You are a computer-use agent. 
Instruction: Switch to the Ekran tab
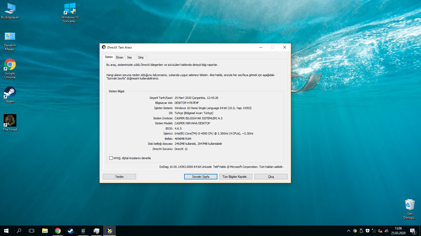point(120,57)
